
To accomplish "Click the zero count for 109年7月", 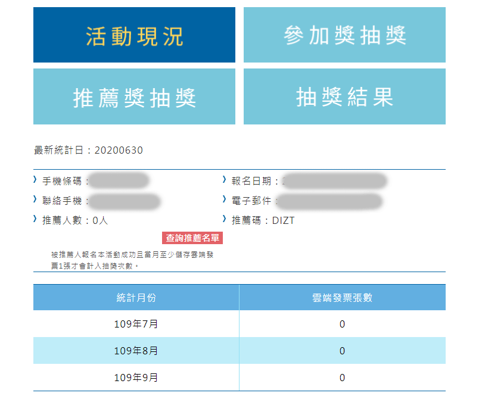I will (343, 325).
